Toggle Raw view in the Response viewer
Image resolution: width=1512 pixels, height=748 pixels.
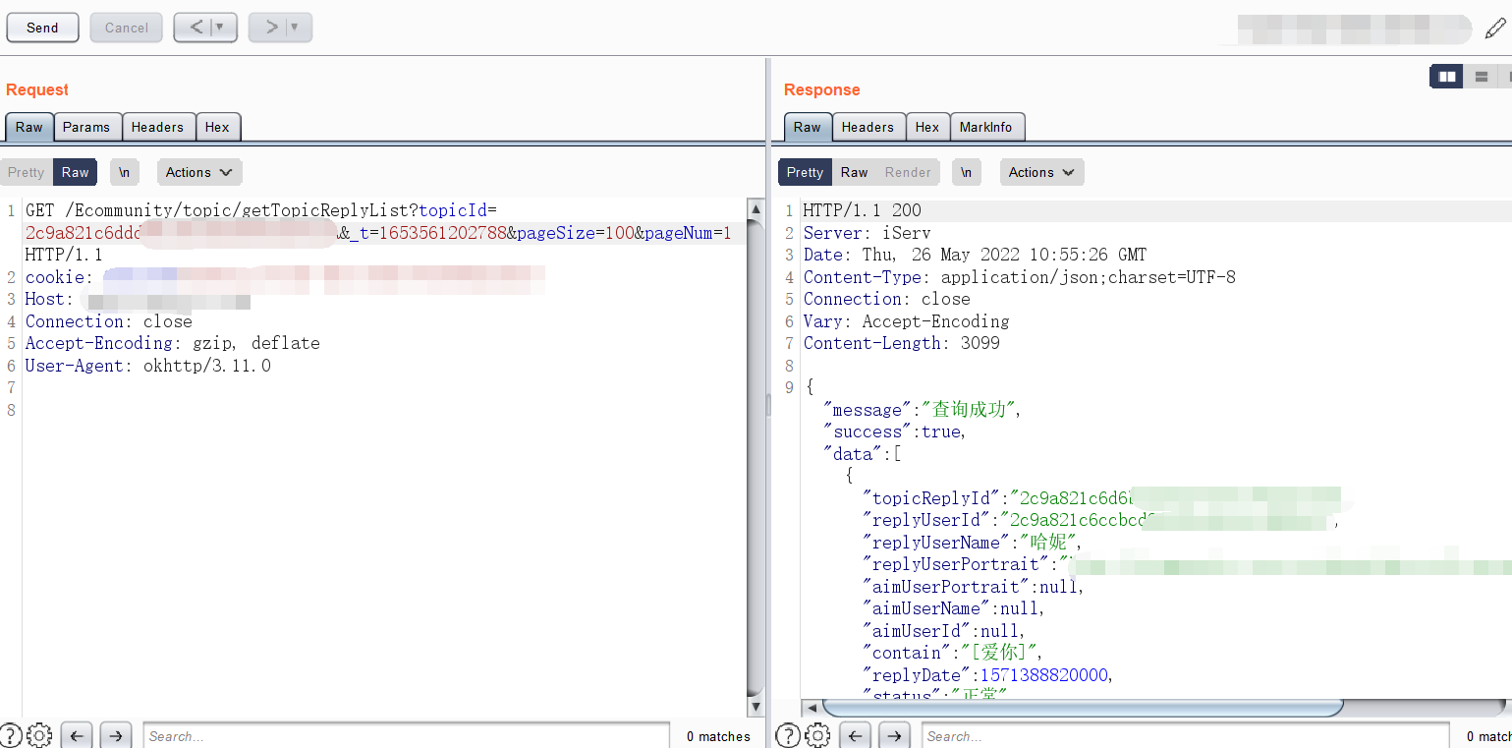[855, 172]
